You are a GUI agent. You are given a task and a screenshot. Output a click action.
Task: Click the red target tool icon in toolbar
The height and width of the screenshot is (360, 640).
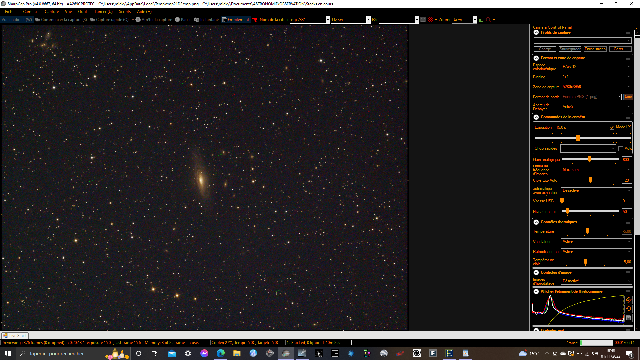click(488, 20)
